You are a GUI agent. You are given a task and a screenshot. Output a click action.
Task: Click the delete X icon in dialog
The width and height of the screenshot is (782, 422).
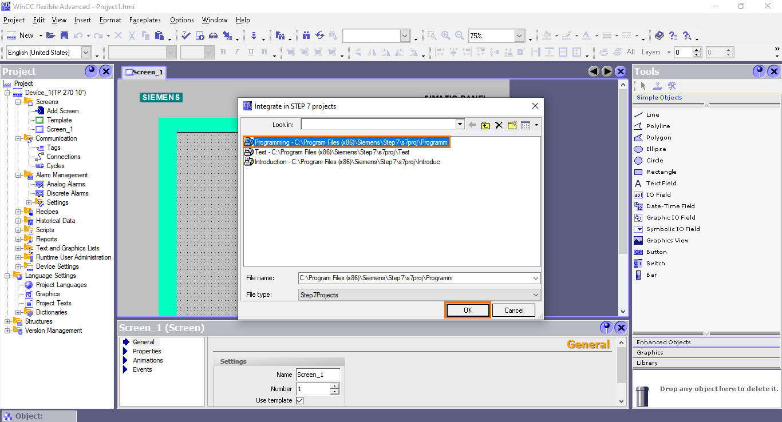pyautogui.click(x=499, y=125)
